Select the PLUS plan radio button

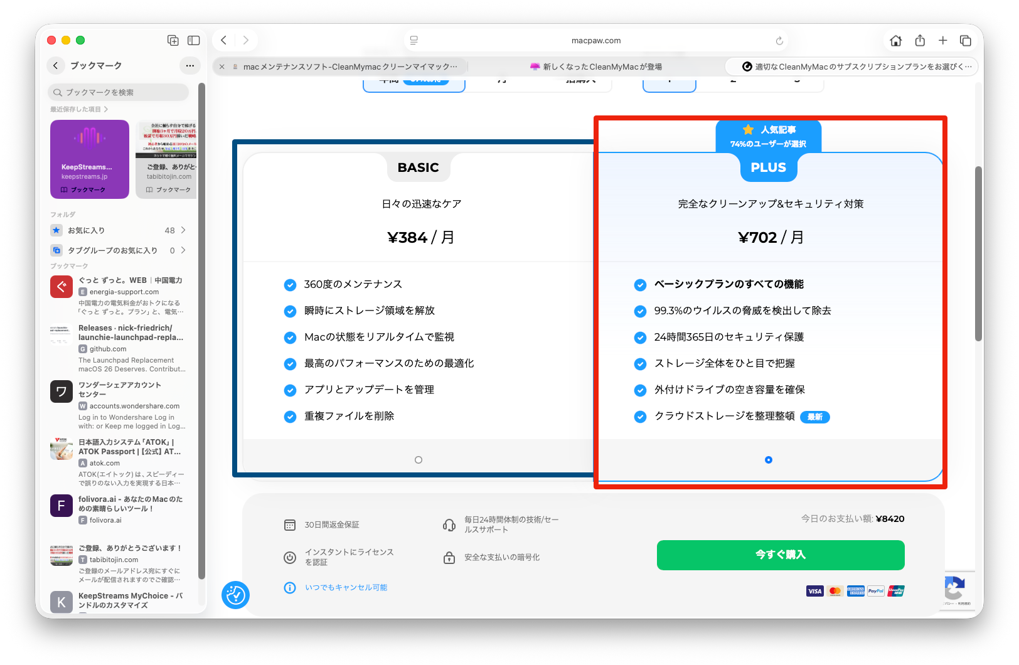[x=769, y=460]
